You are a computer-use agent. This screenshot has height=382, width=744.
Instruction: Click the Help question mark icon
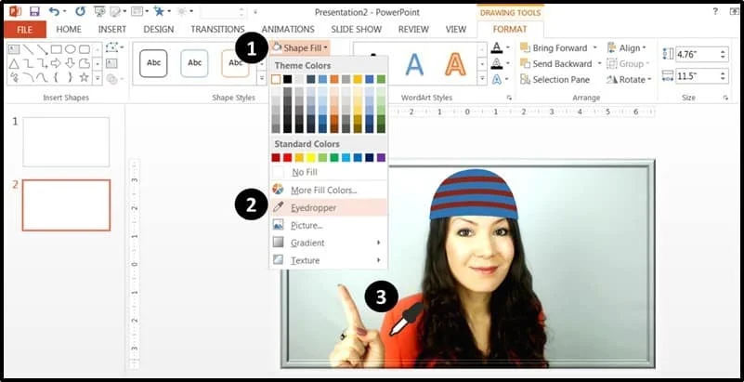click(x=715, y=11)
